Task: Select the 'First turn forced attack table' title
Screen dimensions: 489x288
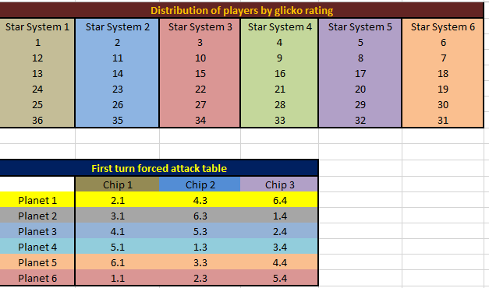Action: point(159,168)
